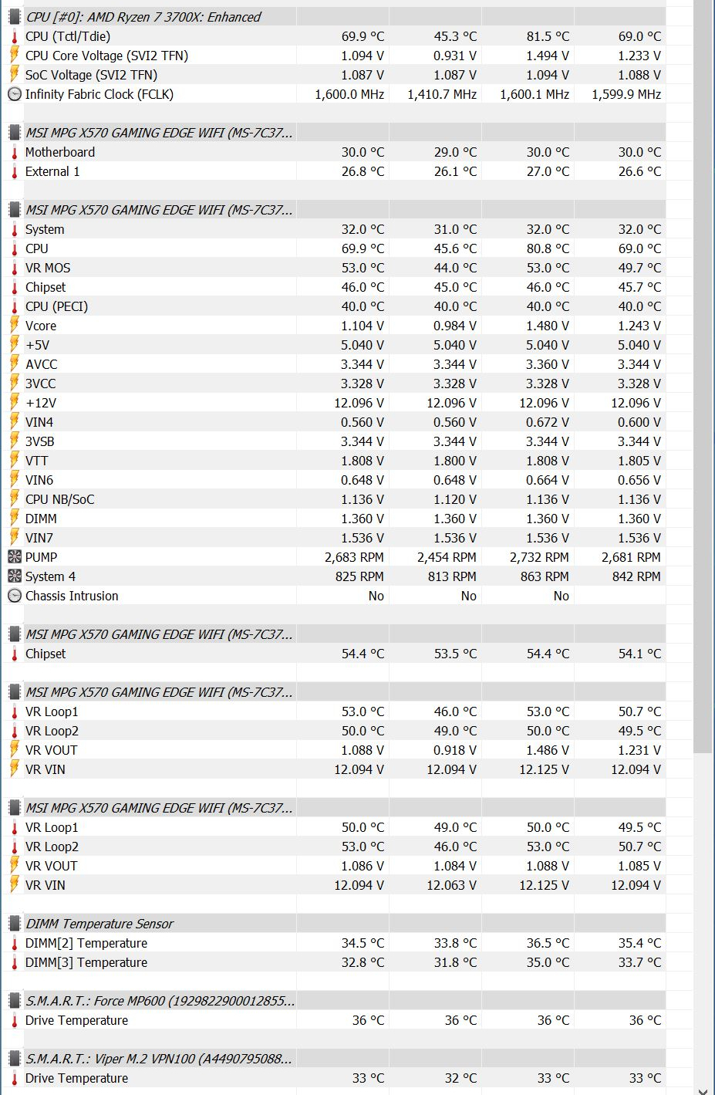Select the Viper M.2 VPN100 Drive Temperature row label

tap(77, 1078)
